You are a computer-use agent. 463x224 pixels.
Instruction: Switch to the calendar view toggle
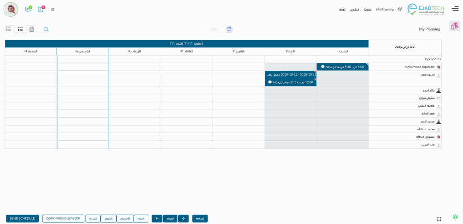(x=32, y=29)
